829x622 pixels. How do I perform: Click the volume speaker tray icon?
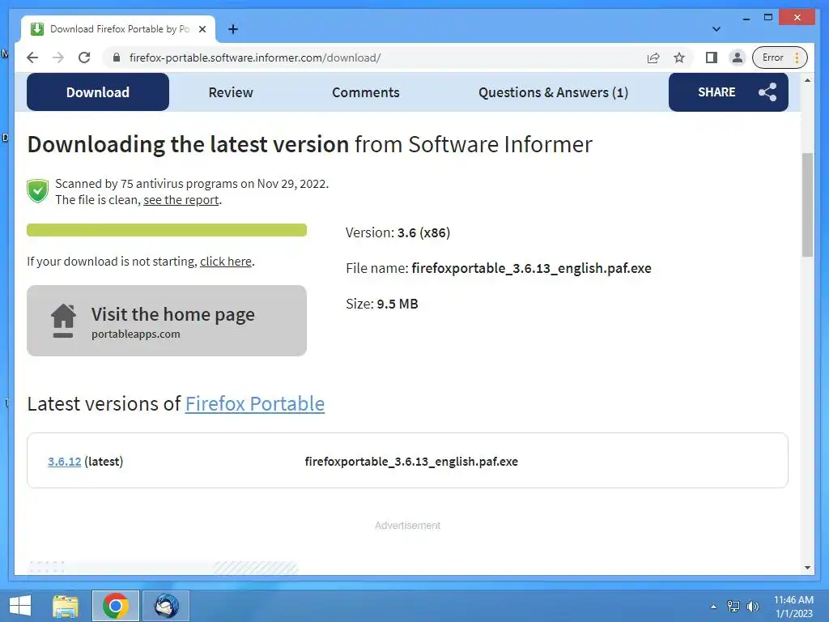click(x=752, y=606)
